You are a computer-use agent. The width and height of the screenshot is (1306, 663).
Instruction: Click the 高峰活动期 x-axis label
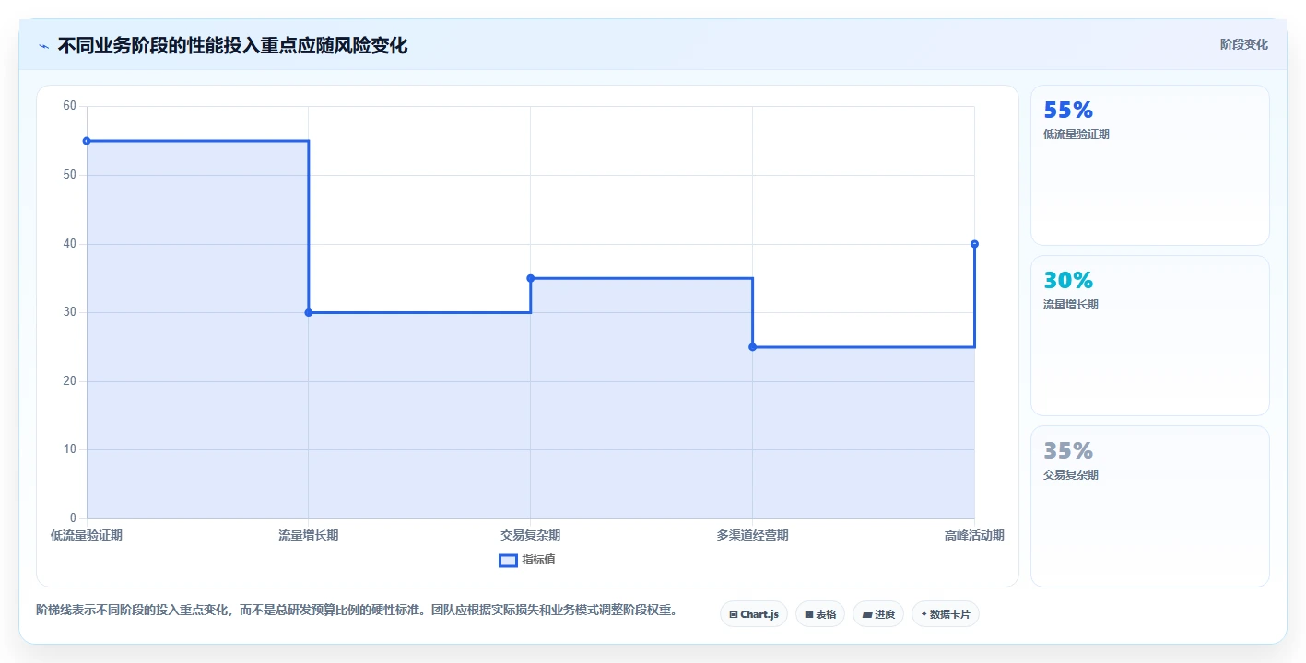(974, 535)
